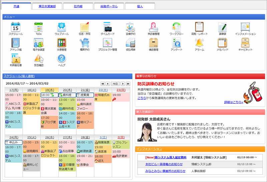This screenshot has height=182, width=267.
Task: Open the 電子会議室 icon
Action: tap(38, 43)
